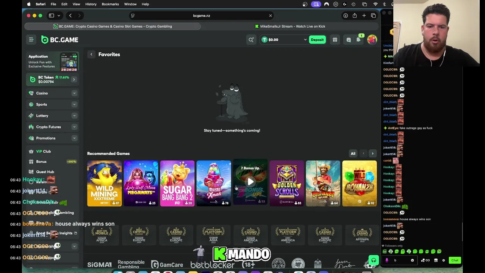Open the BC.GAME chat bubble icon
The image size is (485, 273).
coord(349,39)
